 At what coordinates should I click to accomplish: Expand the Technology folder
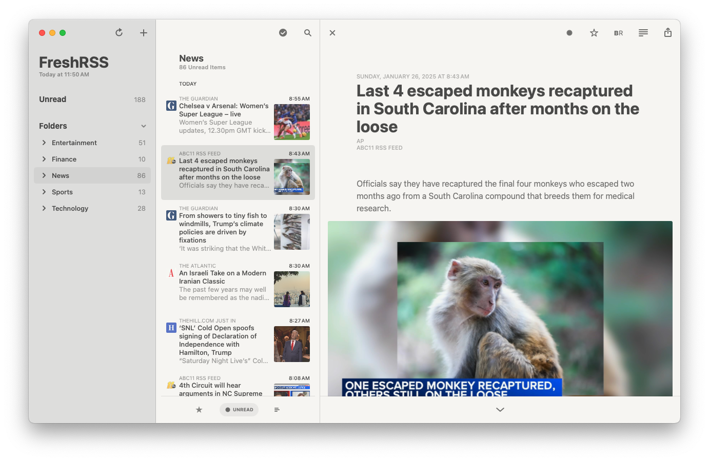click(x=44, y=208)
